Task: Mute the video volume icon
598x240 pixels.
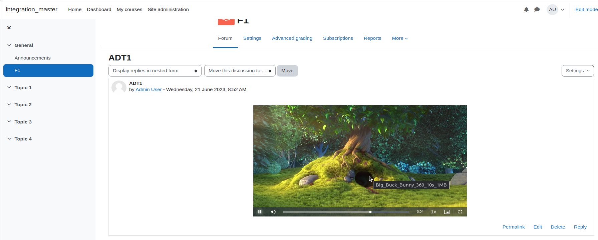Action: pos(273,212)
